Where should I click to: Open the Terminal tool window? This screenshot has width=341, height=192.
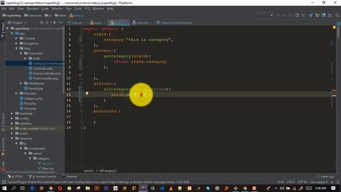tap(70, 177)
